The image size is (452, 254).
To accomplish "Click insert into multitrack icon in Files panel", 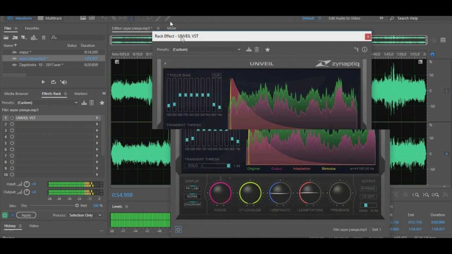I will pyautogui.click(x=34, y=37).
